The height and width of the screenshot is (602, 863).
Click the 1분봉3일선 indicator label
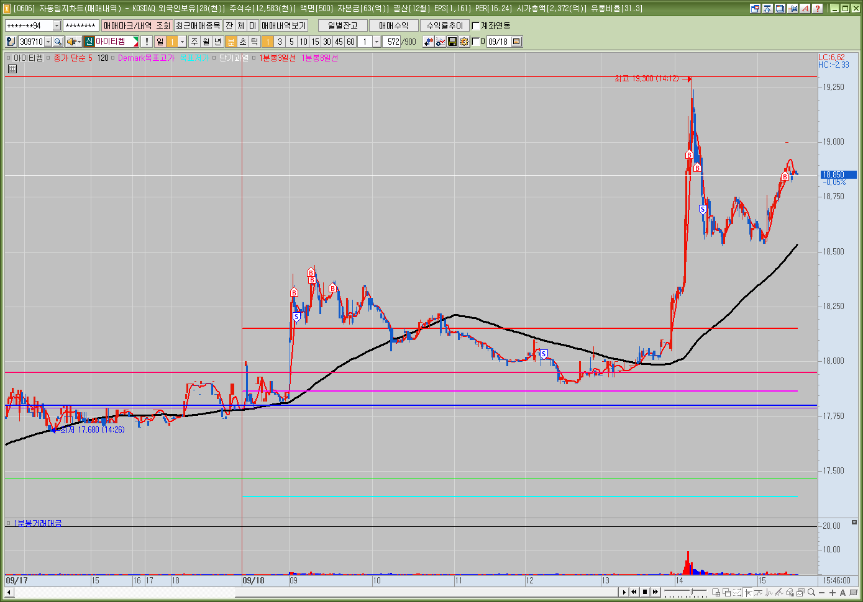pos(278,58)
